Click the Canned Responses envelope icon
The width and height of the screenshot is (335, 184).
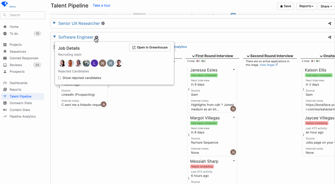click(x=4, y=58)
